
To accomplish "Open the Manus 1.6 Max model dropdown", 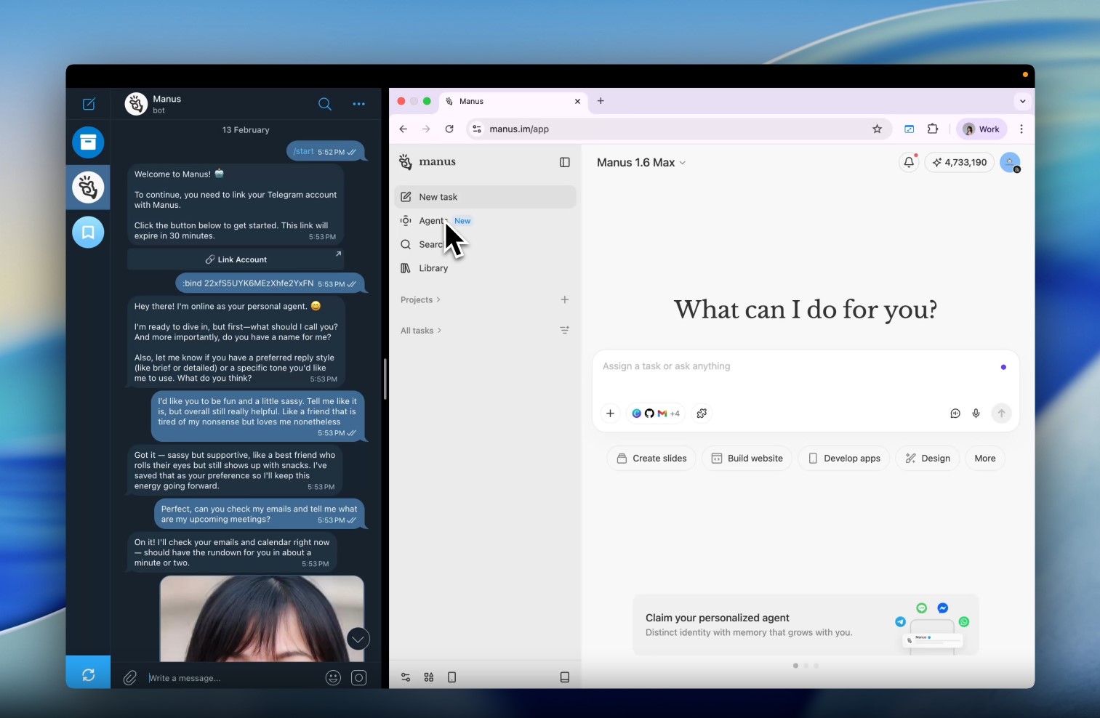I will click(x=641, y=163).
